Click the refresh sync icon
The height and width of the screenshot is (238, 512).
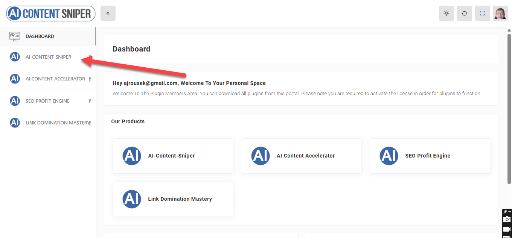(x=464, y=14)
